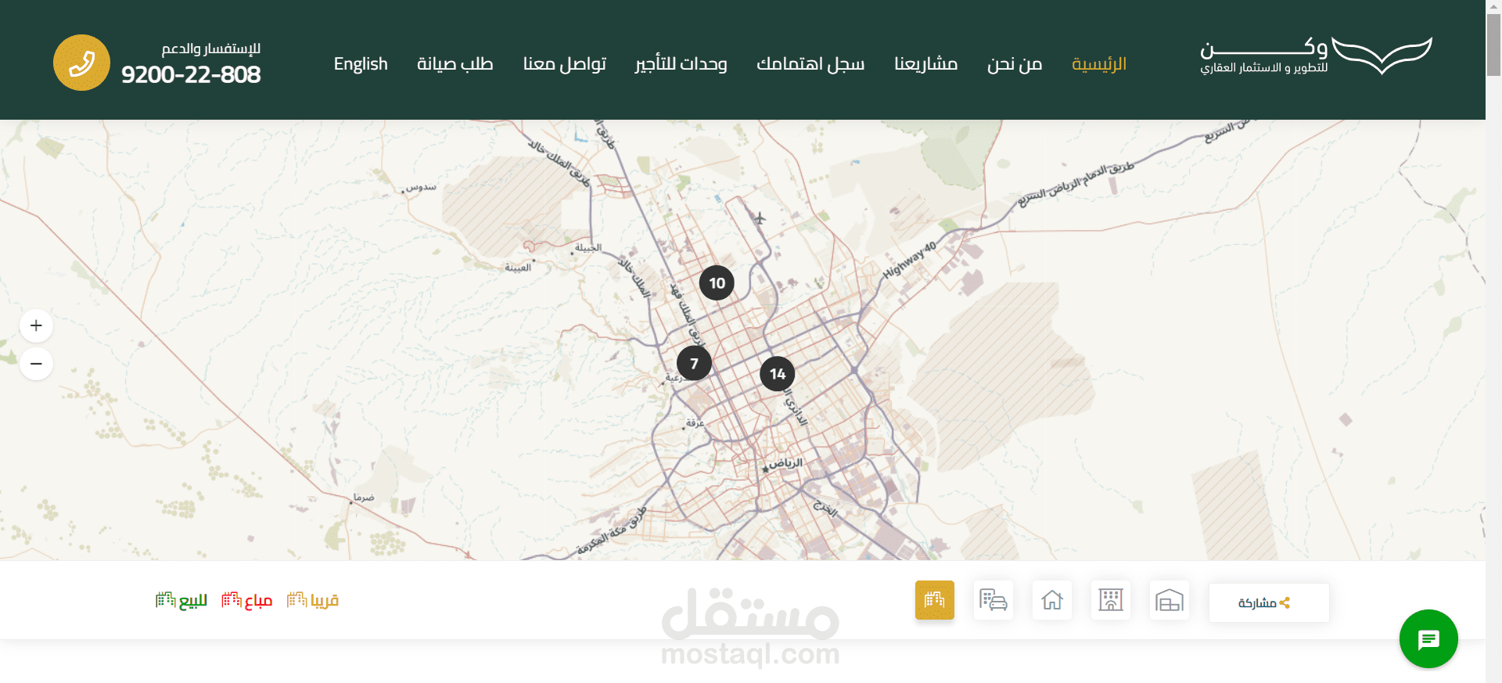1502x683 pixels.
Task: Click the مشاركة share button
Action: tap(1269, 602)
